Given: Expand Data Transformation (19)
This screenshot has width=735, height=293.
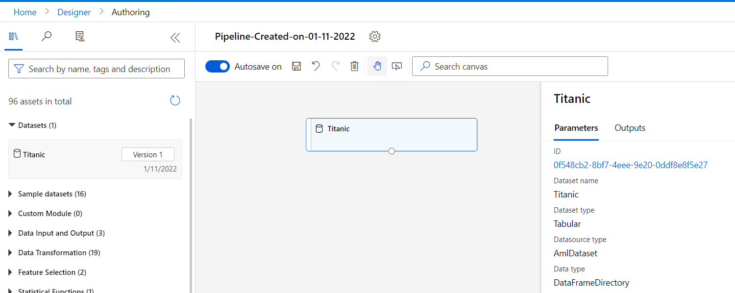Looking at the screenshot, I should pos(11,253).
